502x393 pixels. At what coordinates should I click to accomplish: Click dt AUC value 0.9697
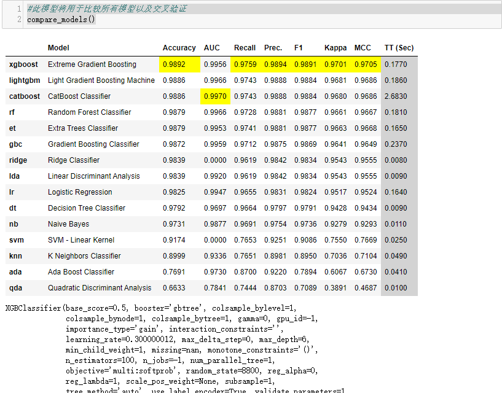coord(215,208)
